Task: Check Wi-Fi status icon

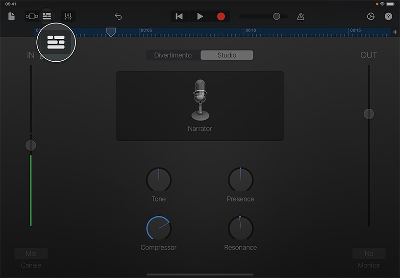Action: 382,4
